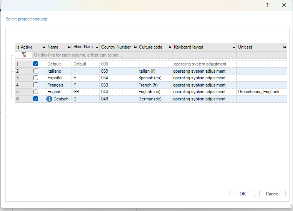Viewport: 293px width, 211px height.
Task: Click the Italian (it) culture code cell
Action: pos(155,71)
